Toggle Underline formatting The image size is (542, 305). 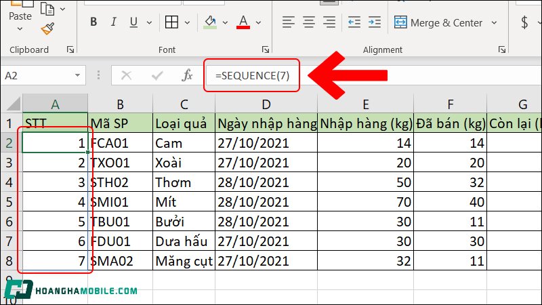tap(133, 22)
